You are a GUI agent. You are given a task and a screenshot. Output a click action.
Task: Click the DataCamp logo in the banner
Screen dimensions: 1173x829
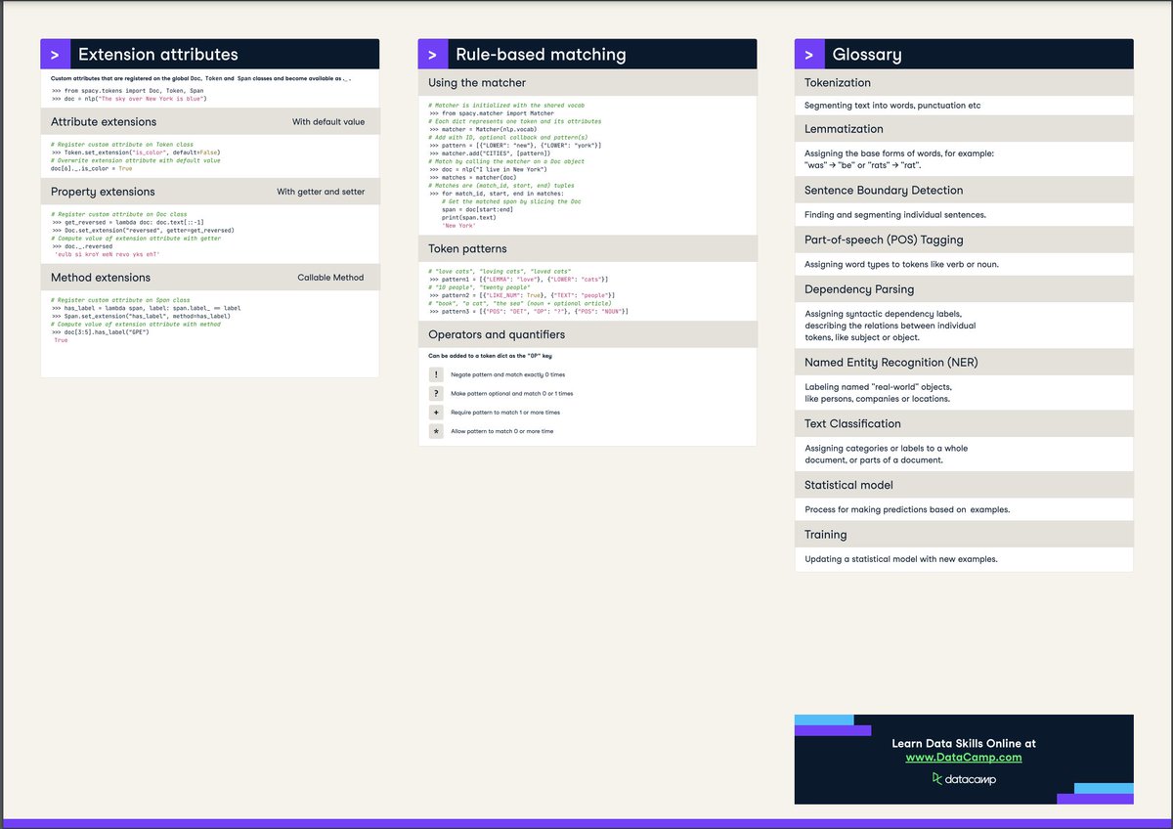pyautogui.click(x=963, y=779)
